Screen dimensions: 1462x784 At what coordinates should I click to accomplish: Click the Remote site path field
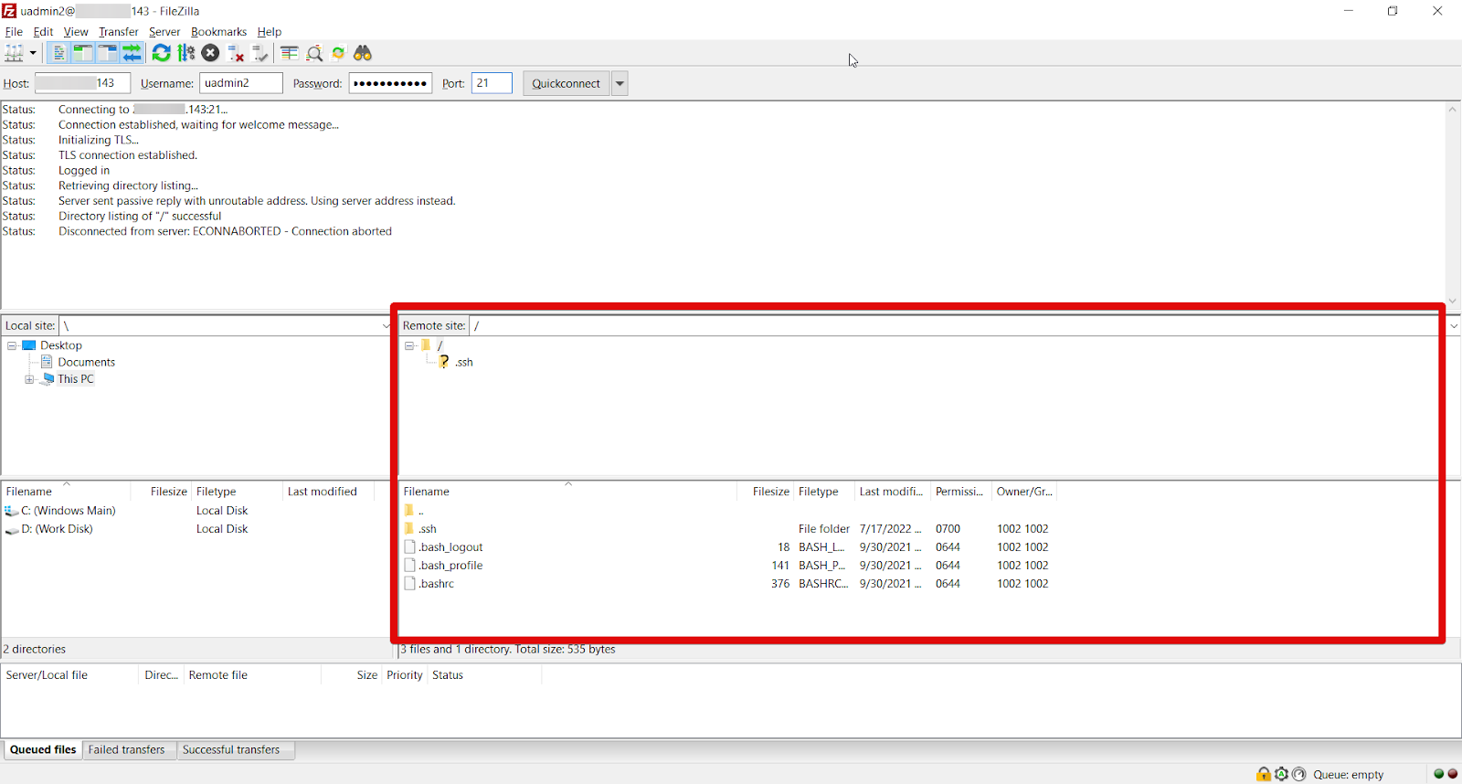(958, 326)
